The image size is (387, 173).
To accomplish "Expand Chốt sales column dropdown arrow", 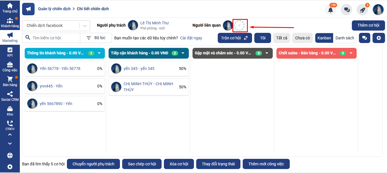I will (x=351, y=53).
